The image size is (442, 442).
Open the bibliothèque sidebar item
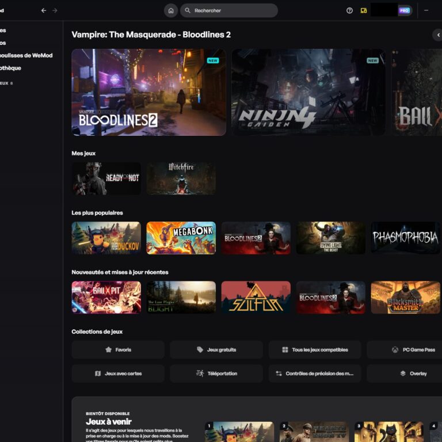click(x=11, y=68)
